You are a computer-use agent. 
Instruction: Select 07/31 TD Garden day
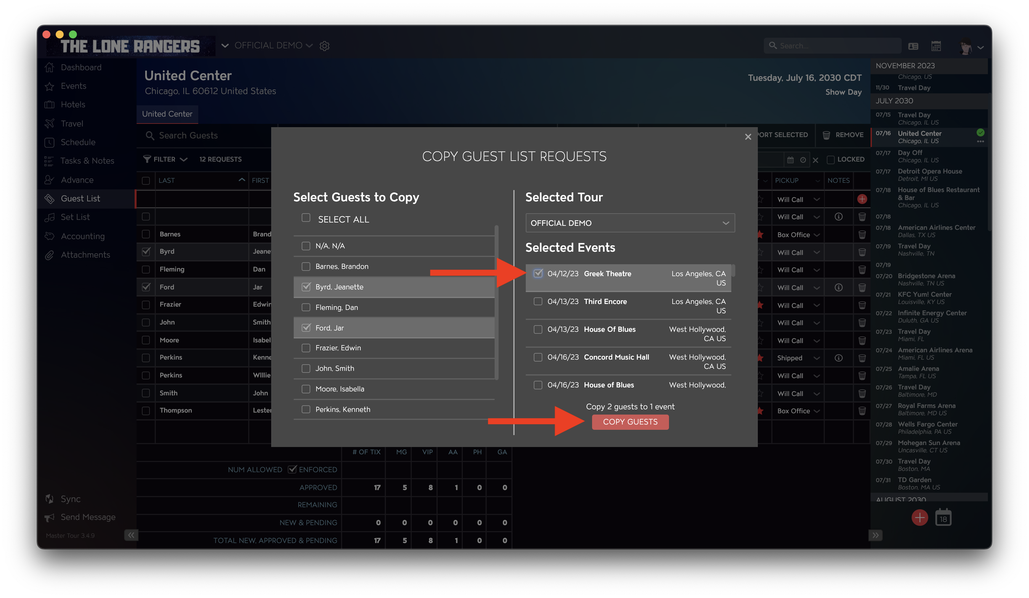929,483
